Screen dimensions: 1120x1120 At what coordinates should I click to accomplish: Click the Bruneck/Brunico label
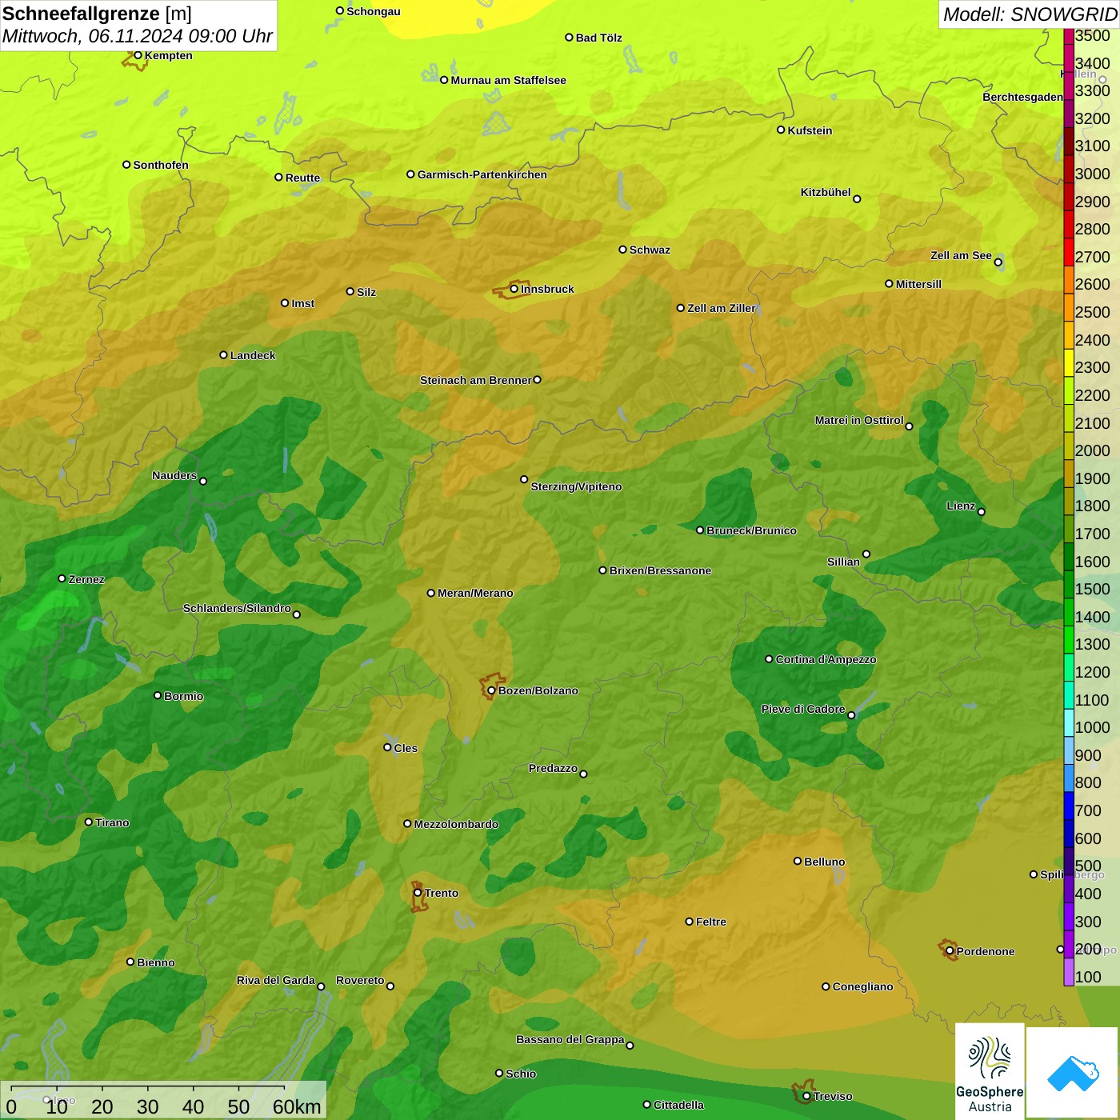[751, 530]
